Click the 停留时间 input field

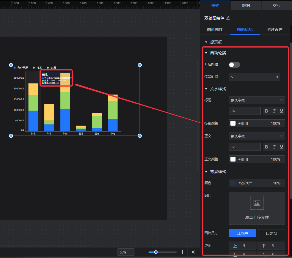tap(251, 77)
